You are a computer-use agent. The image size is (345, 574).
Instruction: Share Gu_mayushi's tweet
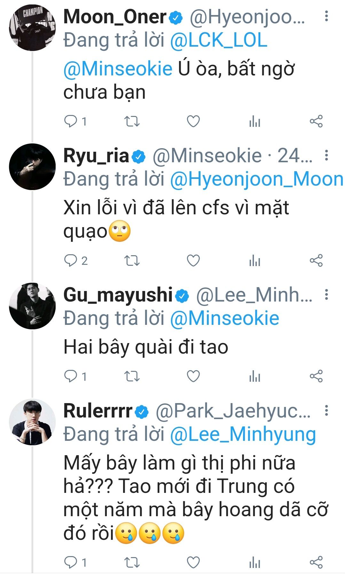coord(316,376)
